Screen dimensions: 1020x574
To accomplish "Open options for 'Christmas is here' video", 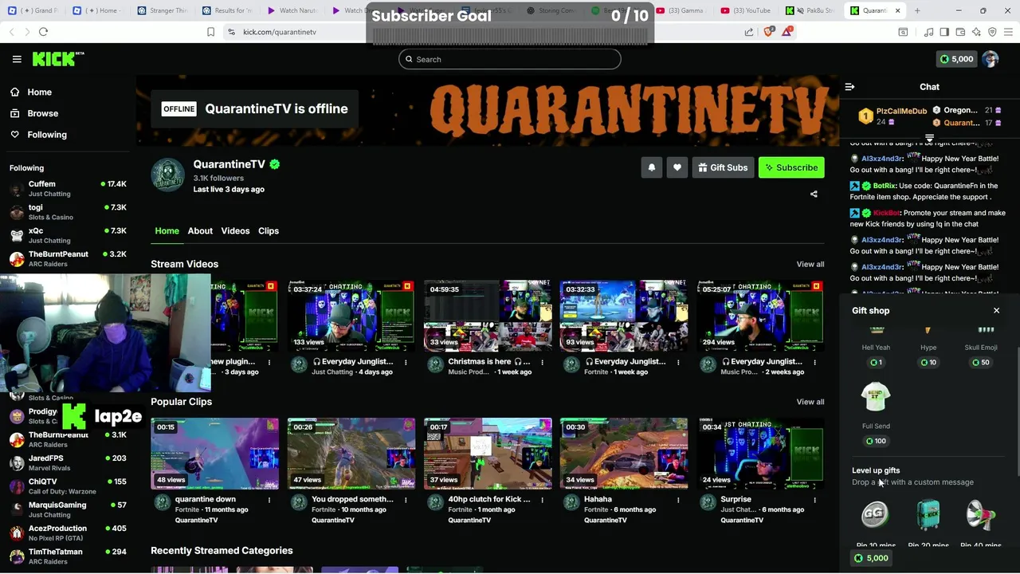I will [542, 362].
